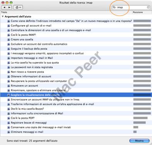Screen dimensions: 152x145
Task: Click icon beside Sincronizzare un account IMAP
Action: [8, 99]
